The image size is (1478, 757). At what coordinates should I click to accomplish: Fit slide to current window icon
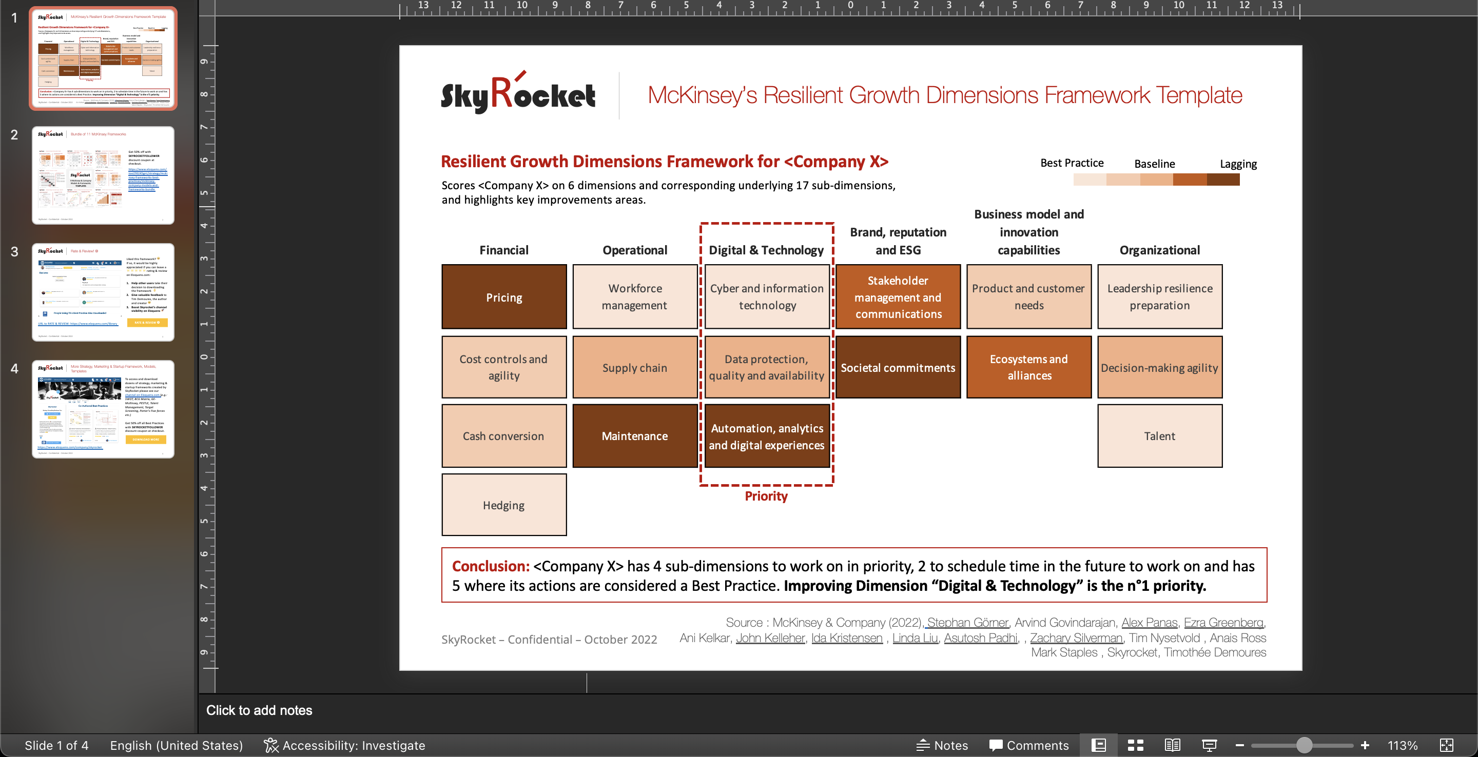1447,745
